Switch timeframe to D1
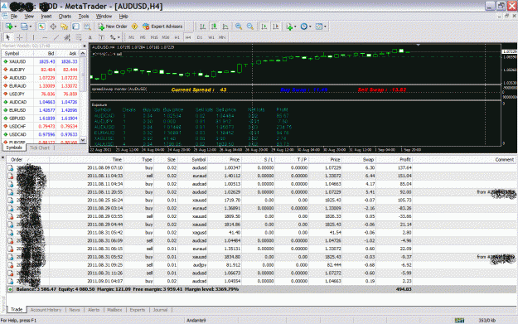This screenshot has height=324, width=518. point(199,37)
